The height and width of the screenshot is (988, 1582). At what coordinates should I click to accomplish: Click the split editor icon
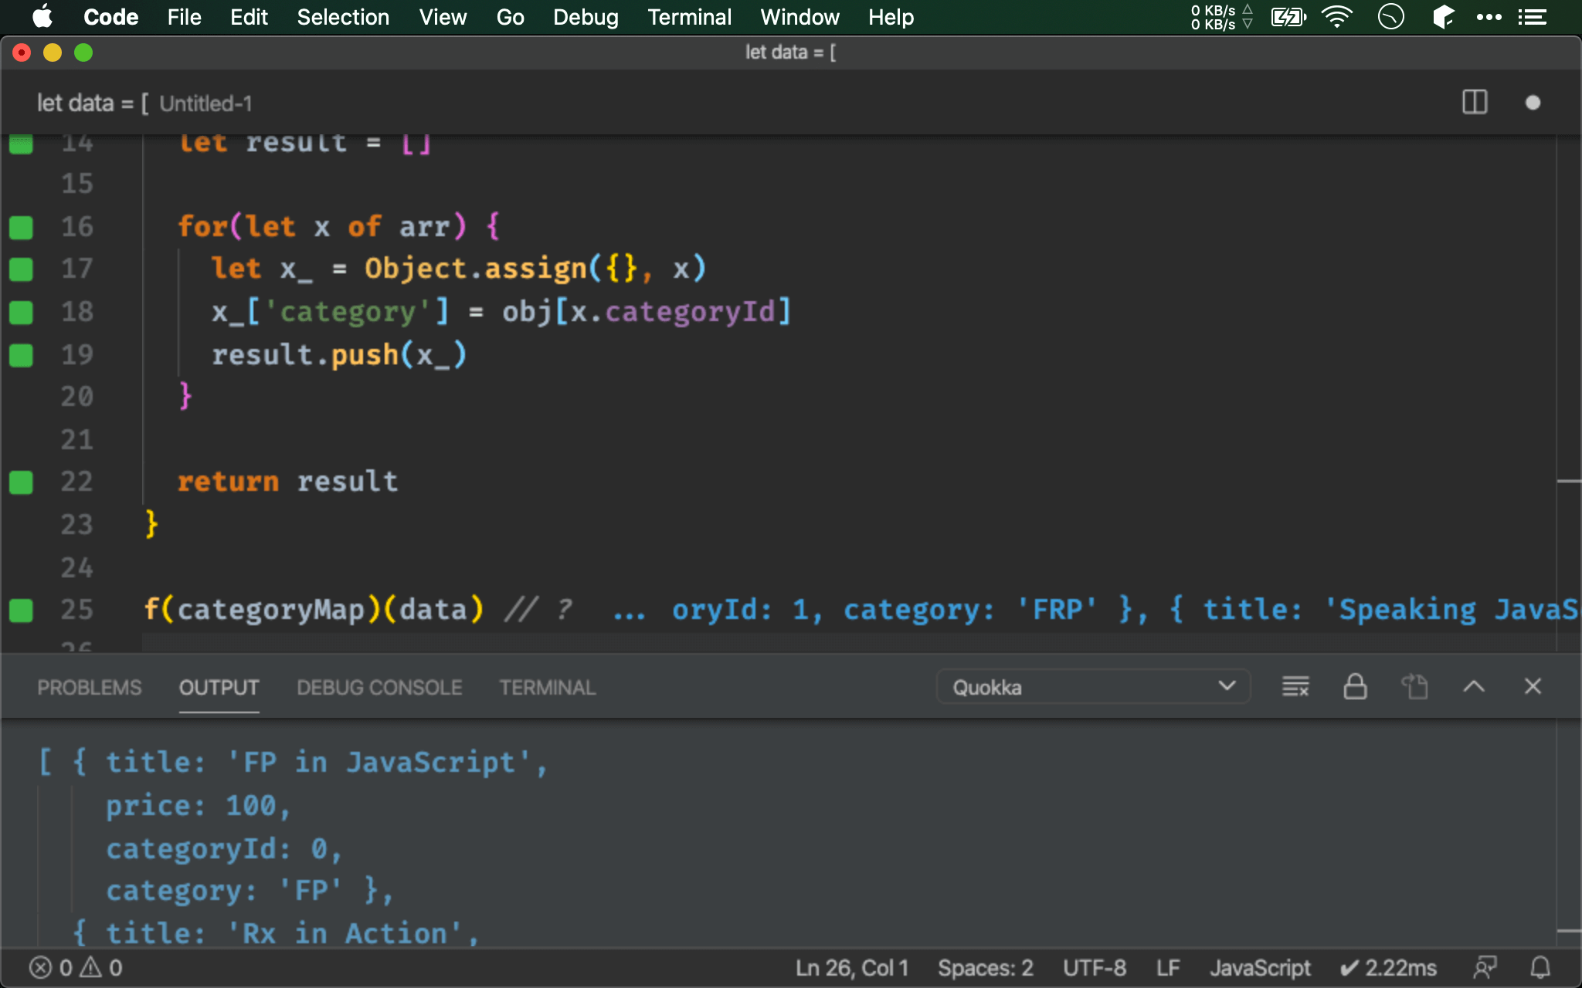pos(1475,103)
